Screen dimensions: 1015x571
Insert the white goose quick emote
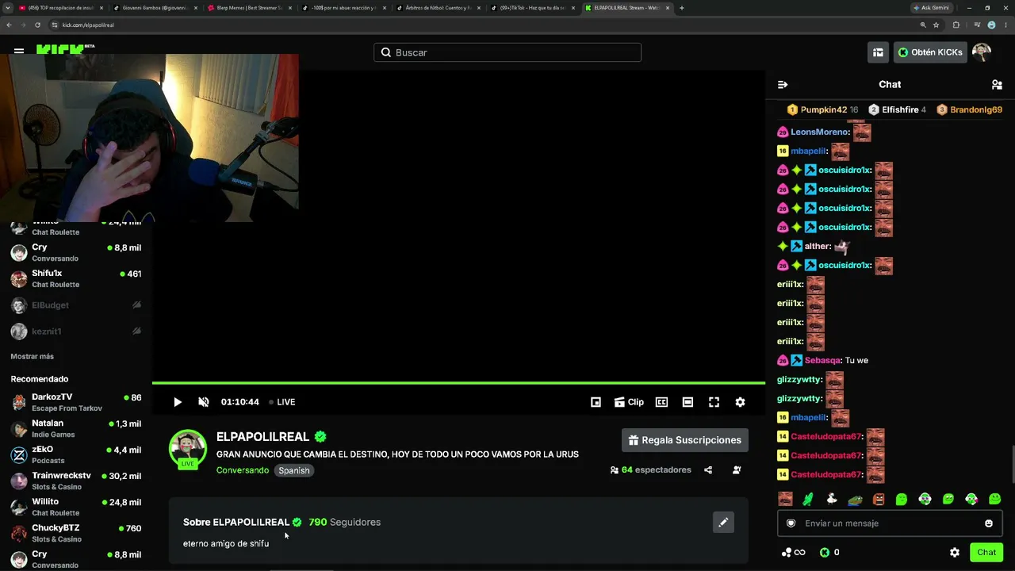pos(832,499)
